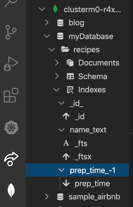The width and height of the screenshot is (133, 207).
Task: Collapse the Indexes section
Action: click(x=57, y=90)
